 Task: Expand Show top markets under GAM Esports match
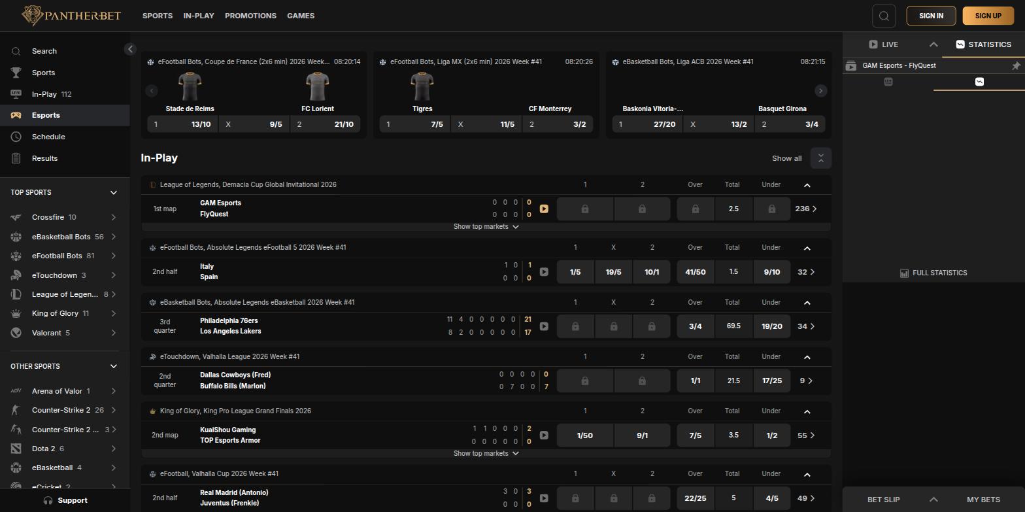point(486,226)
